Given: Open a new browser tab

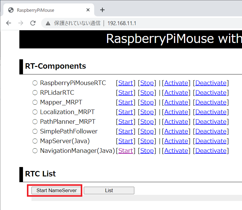Looking at the screenshot, I should 102,10.
